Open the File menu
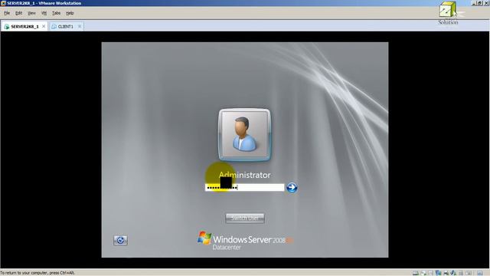The height and width of the screenshot is (276, 490). [x=7, y=13]
